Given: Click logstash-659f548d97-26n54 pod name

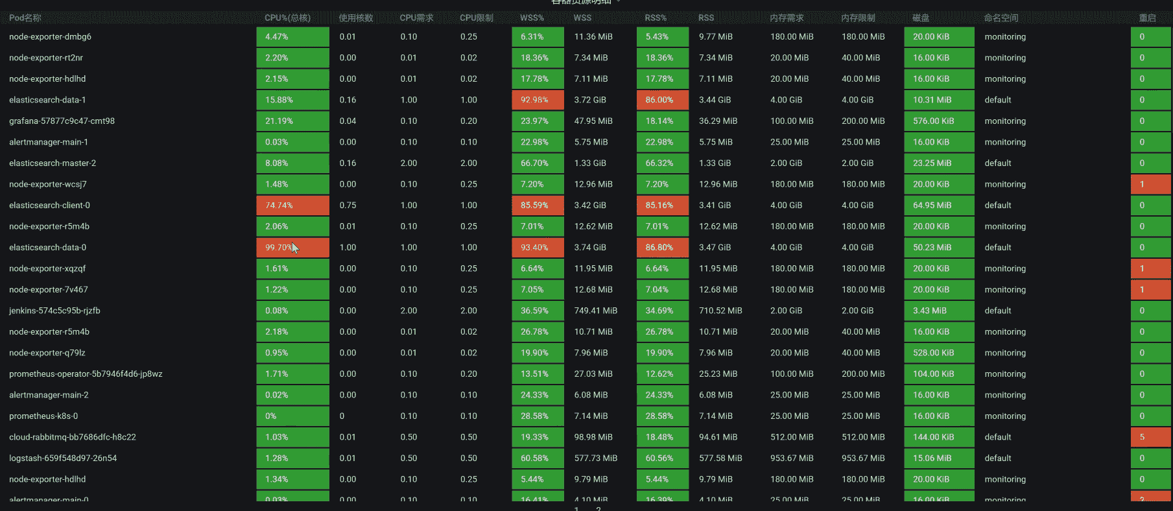Looking at the screenshot, I should tap(63, 458).
